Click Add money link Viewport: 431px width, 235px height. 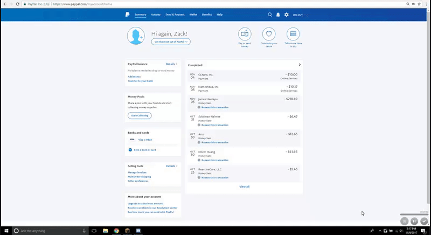(x=134, y=77)
